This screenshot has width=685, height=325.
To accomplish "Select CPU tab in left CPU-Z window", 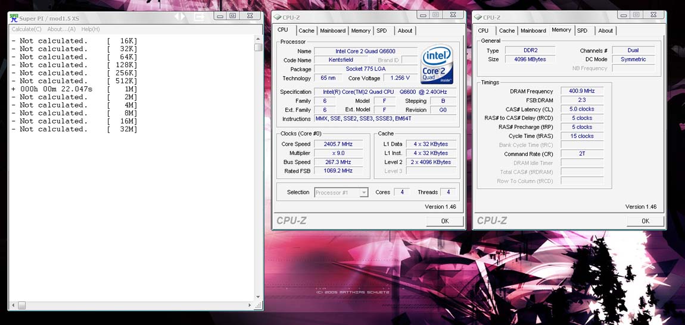I will click(283, 30).
